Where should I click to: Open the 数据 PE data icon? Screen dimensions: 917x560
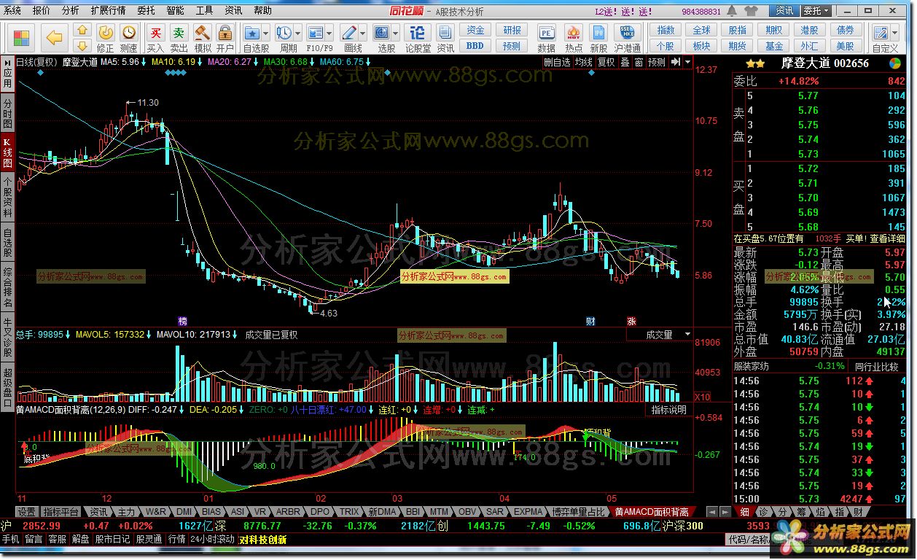[x=546, y=38]
